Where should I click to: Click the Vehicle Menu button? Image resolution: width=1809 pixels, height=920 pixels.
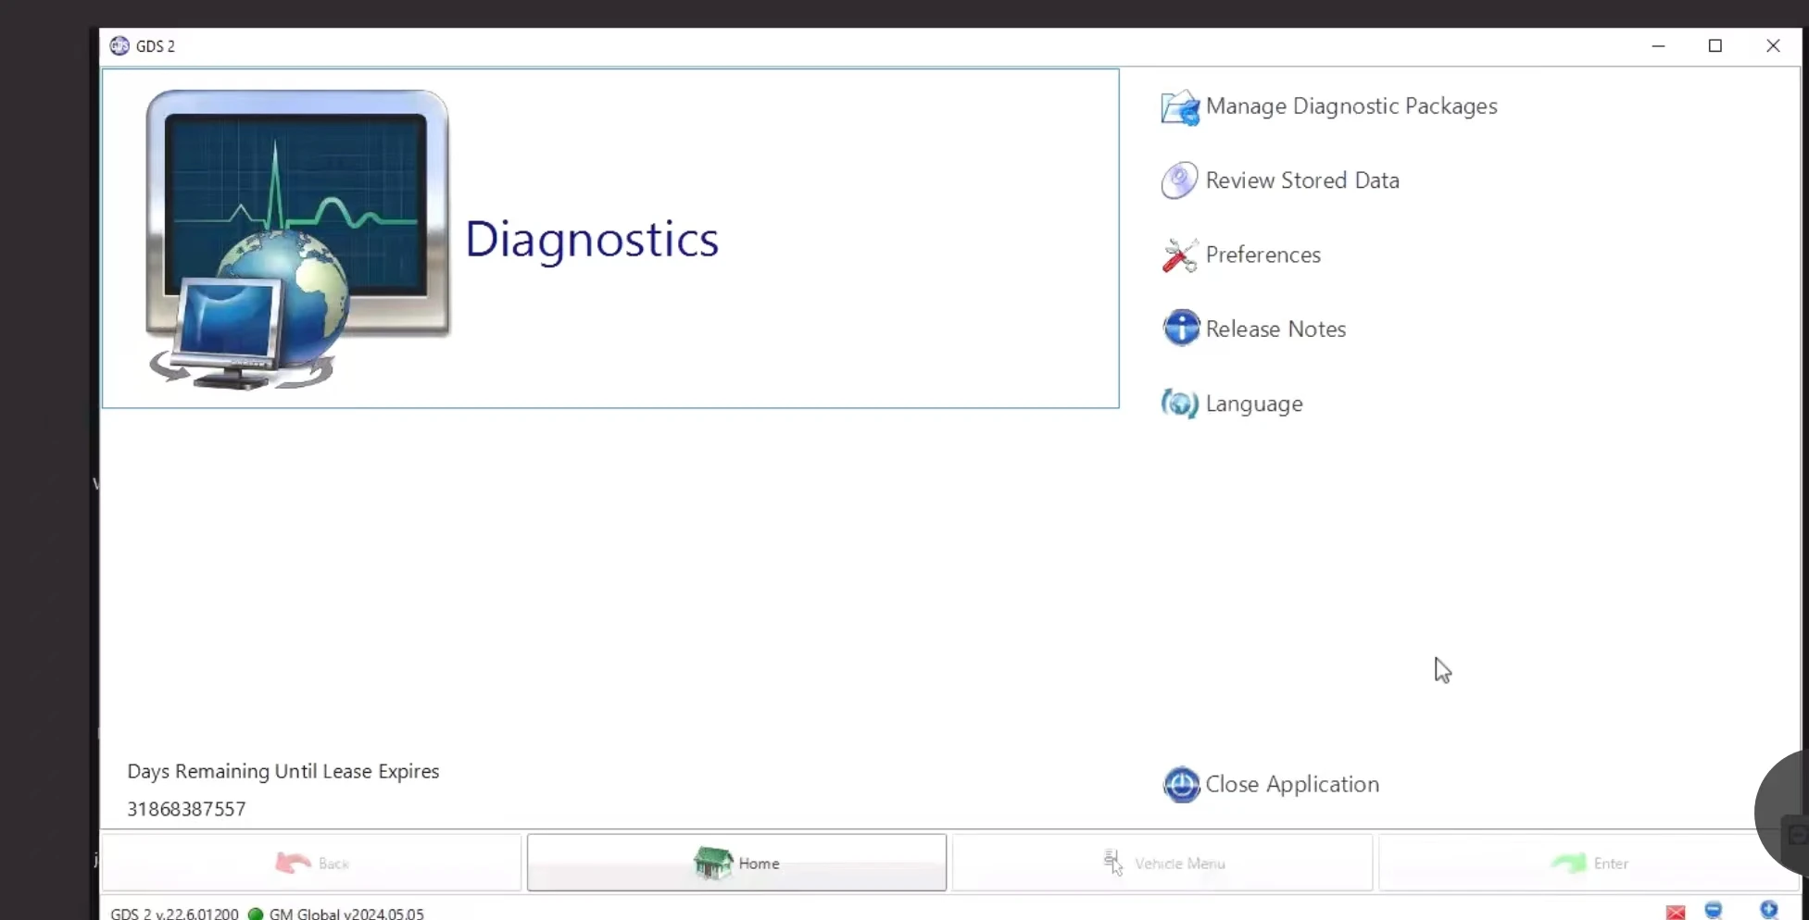(1162, 863)
